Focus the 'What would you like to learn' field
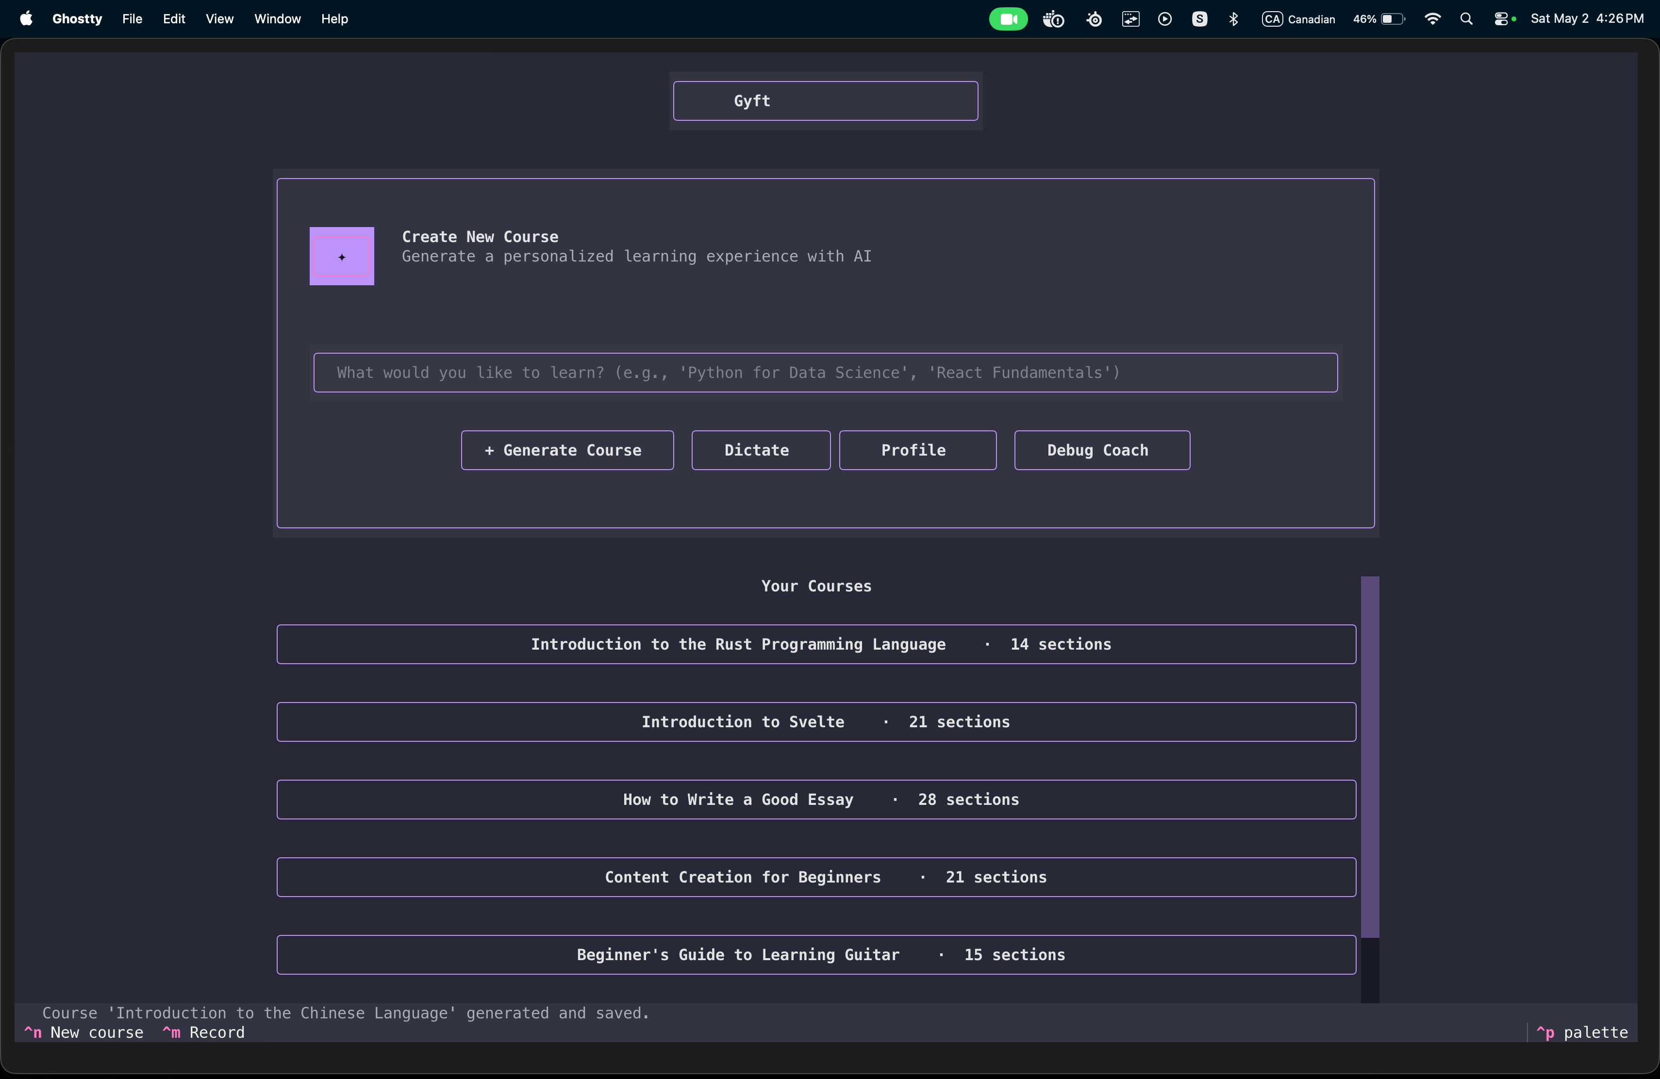 tap(825, 373)
